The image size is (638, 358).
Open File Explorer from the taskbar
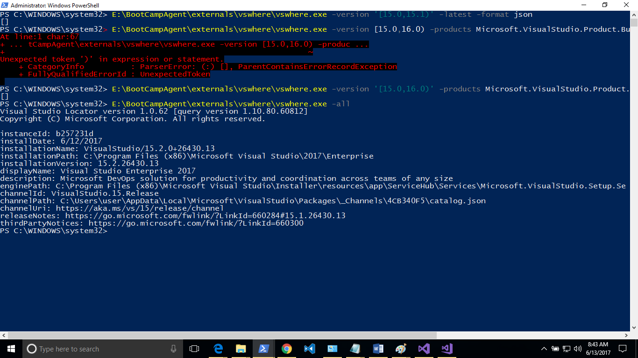coord(241,349)
